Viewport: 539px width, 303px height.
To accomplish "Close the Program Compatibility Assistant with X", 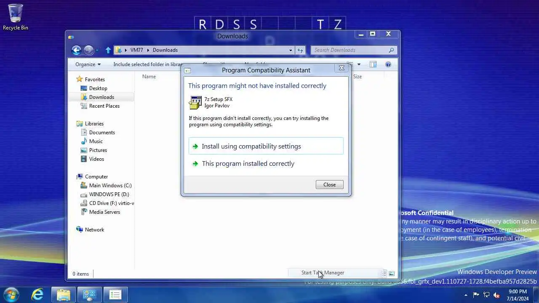I will 342,68.
